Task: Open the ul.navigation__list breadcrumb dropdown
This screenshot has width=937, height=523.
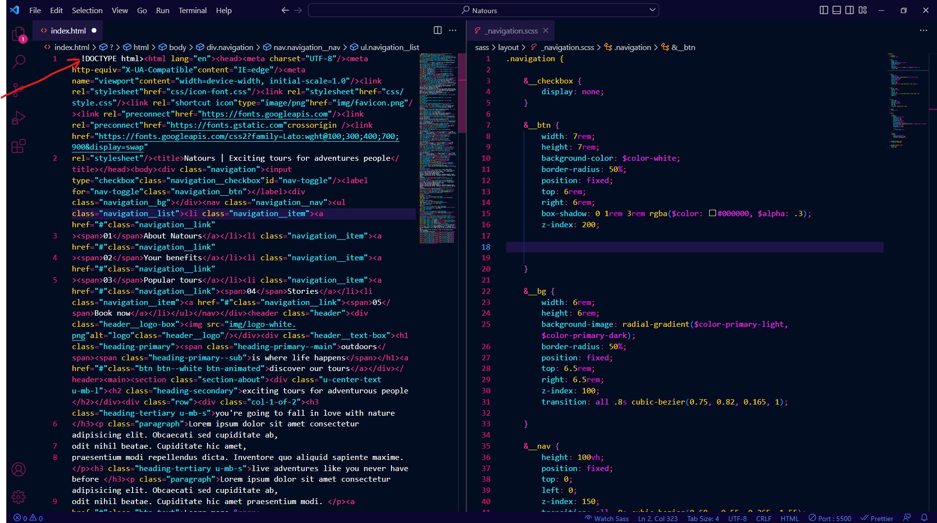Action: [x=390, y=47]
